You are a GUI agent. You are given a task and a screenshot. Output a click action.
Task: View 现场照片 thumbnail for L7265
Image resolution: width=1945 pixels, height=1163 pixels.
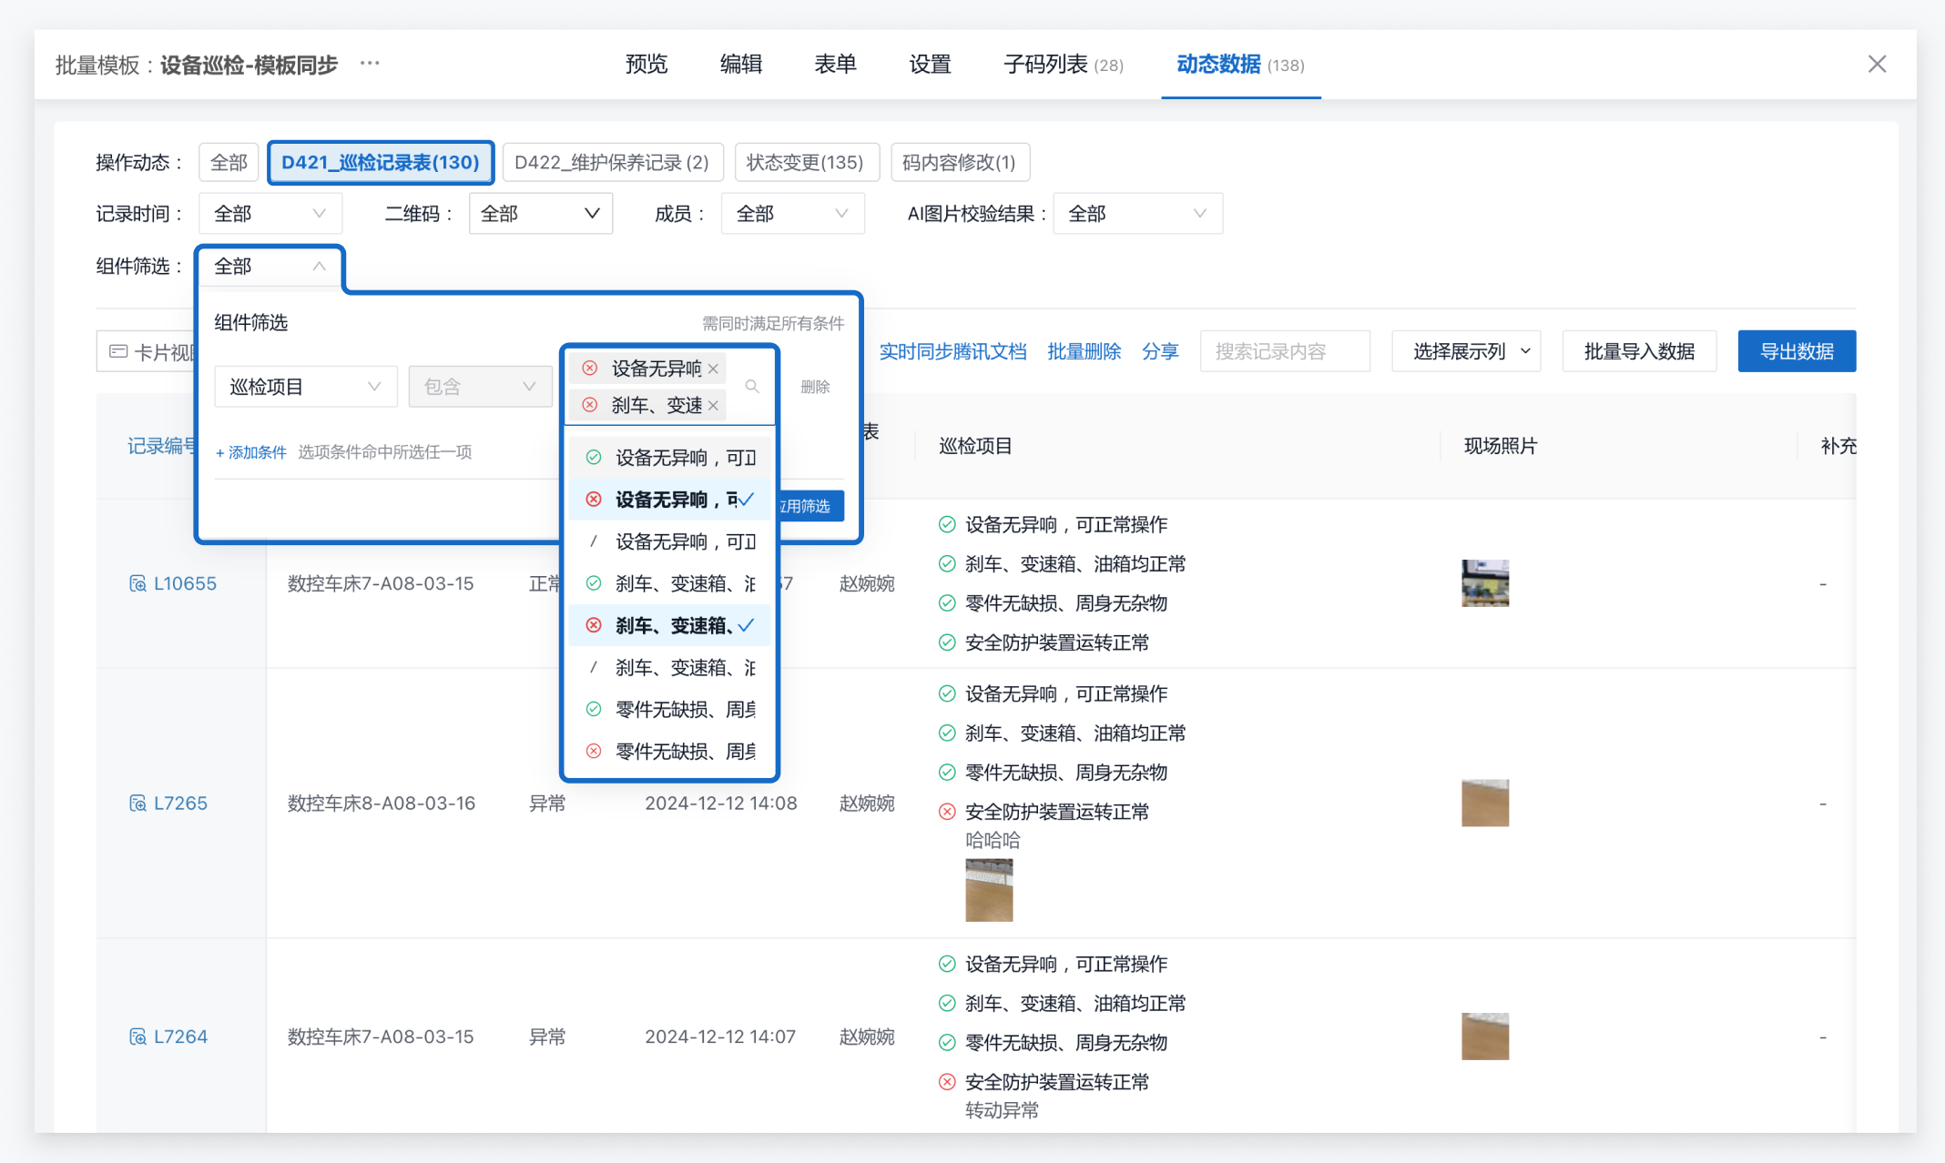1485,803
